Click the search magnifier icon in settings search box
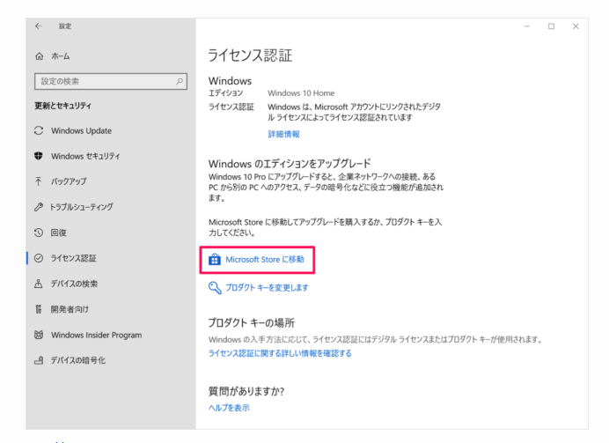Image resolution: width=609 pixels, height=443 pixels. (x=180, y=82)
